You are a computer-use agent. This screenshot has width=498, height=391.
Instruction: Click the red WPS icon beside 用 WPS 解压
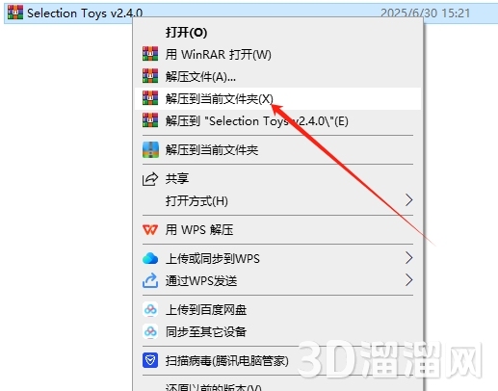150,229
